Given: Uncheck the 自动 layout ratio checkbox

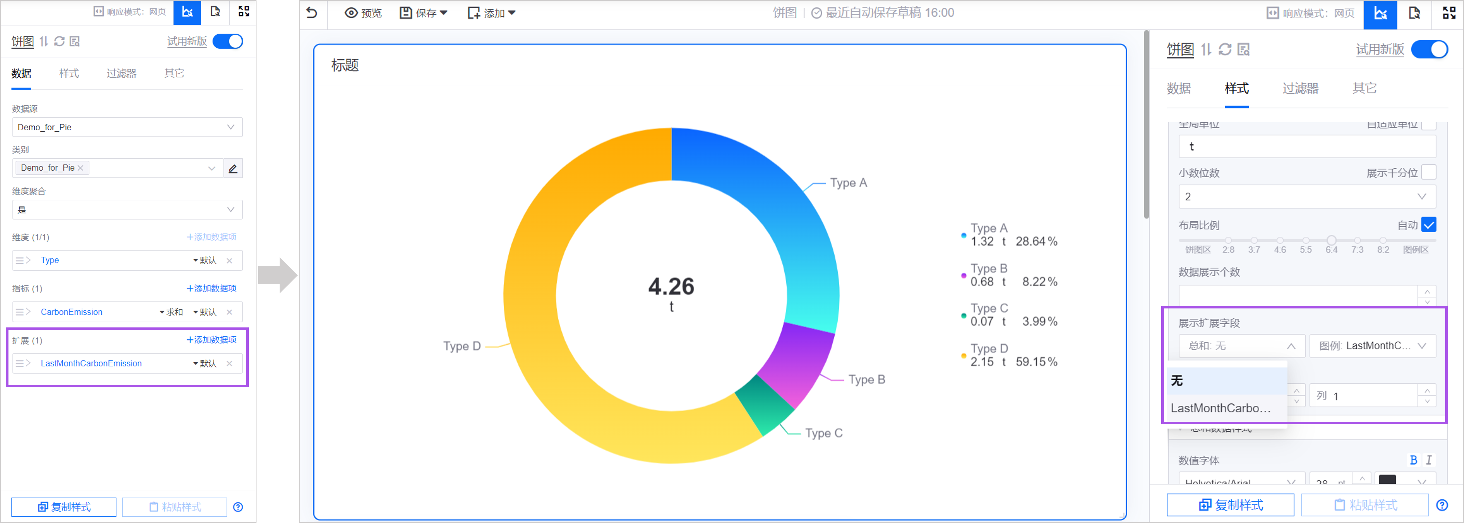Looking at the screenshot, I should click(x=1428, y=225).
